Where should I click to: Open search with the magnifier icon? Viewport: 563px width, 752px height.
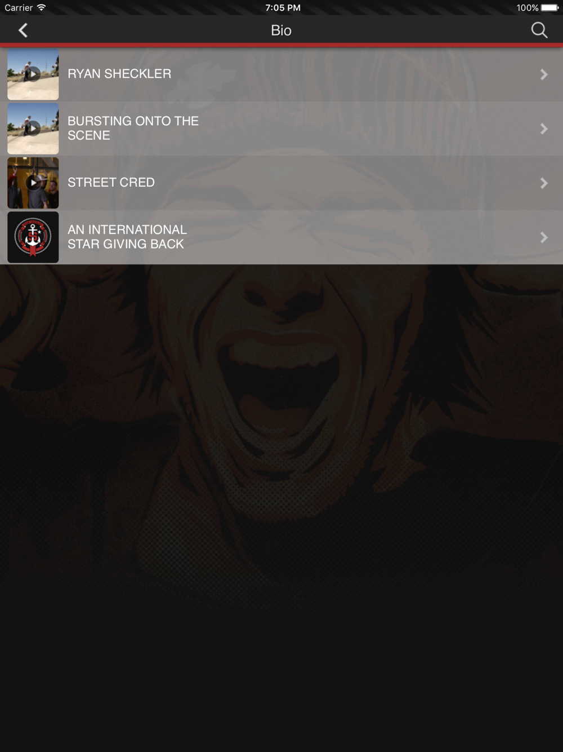coord(539,30)
